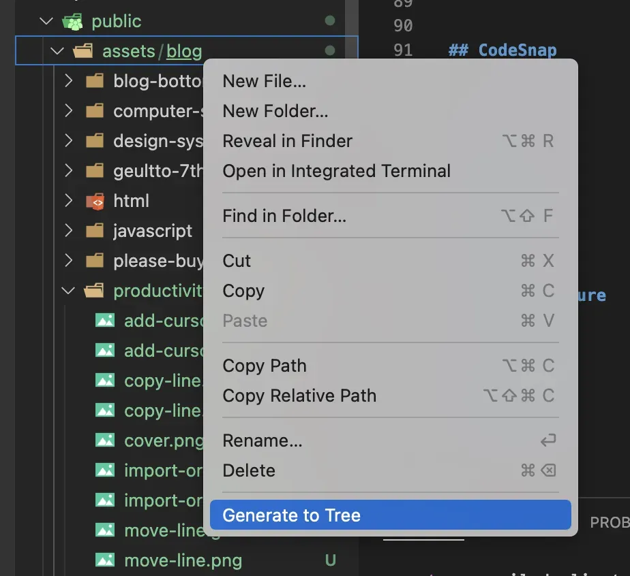The image size is (630, 576).
Task: Click the copy-line image file icon
Action: (104, 380)
